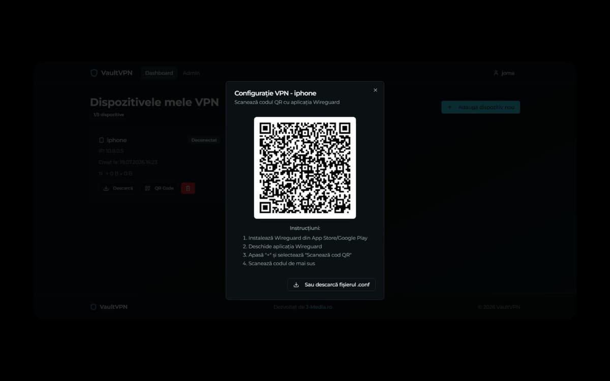Click Descarcă button for iphone device
The height and width of the screenshot is (381, 610).
point(118,188)
